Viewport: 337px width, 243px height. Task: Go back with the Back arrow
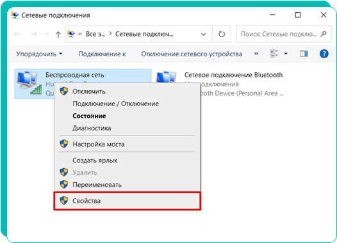(17, 34)
